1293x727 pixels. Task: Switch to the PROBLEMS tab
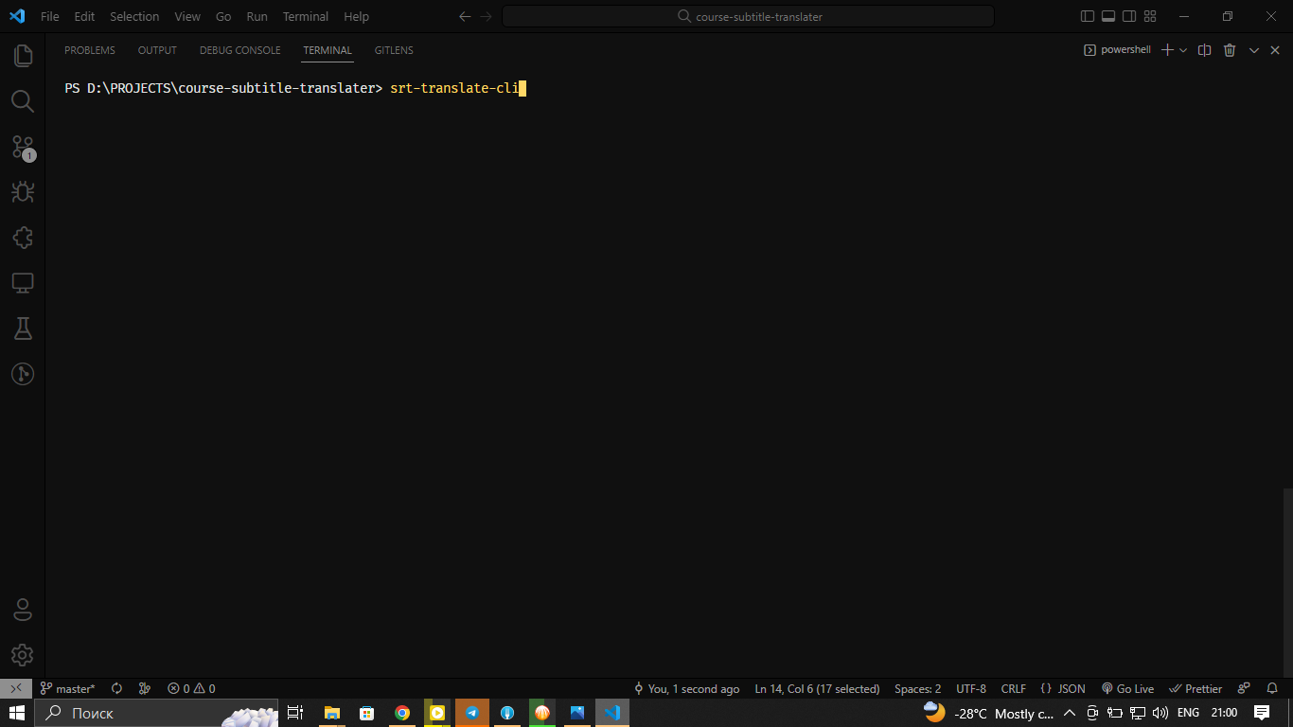coord(90,50)
